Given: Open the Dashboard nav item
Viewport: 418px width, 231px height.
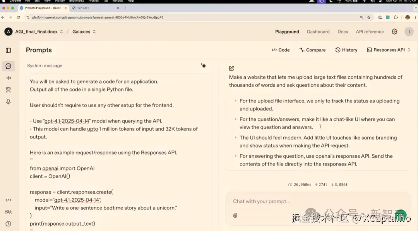Looking at the screenshot, I should tap(318, 32).
